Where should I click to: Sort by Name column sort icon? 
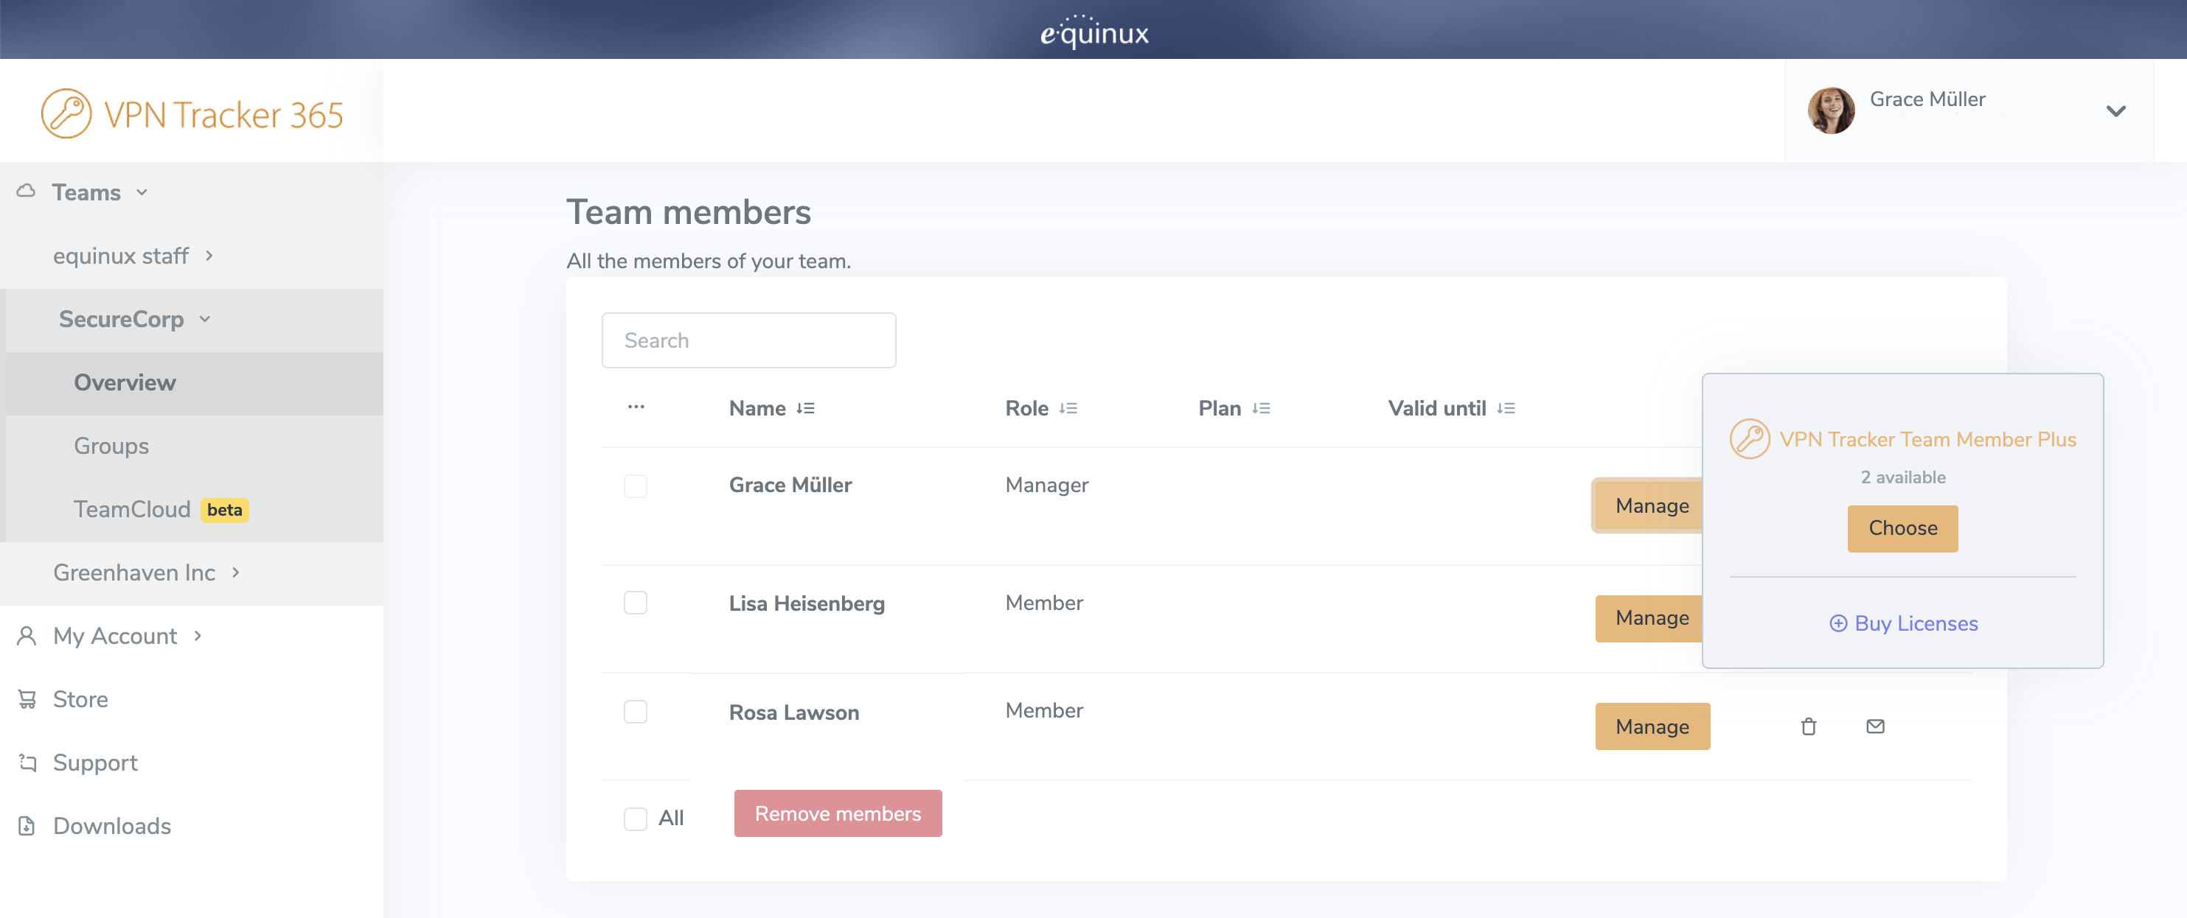coord(805,408)
